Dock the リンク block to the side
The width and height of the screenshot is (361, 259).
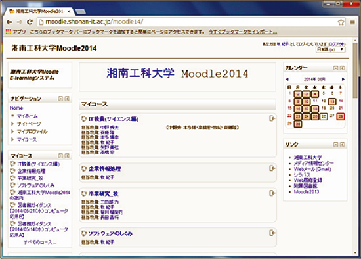[x=342, y=145]
